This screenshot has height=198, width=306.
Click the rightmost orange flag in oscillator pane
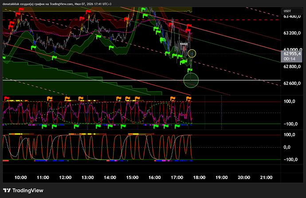point(188,99)
